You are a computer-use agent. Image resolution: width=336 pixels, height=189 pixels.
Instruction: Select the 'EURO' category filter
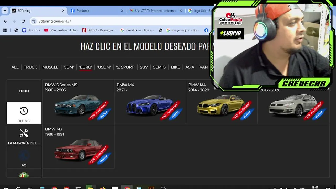(86, 67)
